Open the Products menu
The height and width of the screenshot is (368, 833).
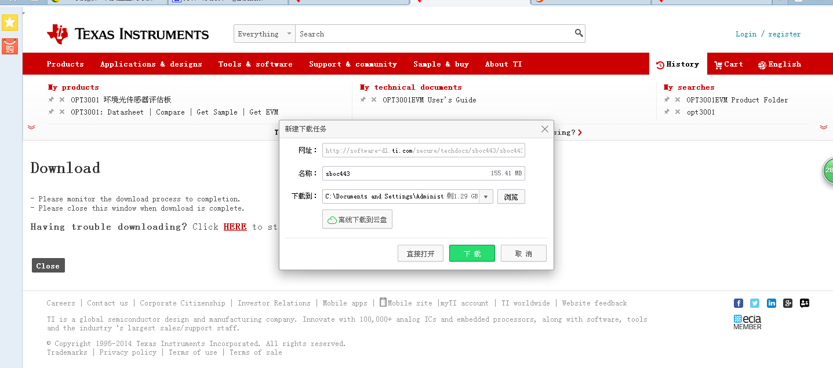[66, 64]
